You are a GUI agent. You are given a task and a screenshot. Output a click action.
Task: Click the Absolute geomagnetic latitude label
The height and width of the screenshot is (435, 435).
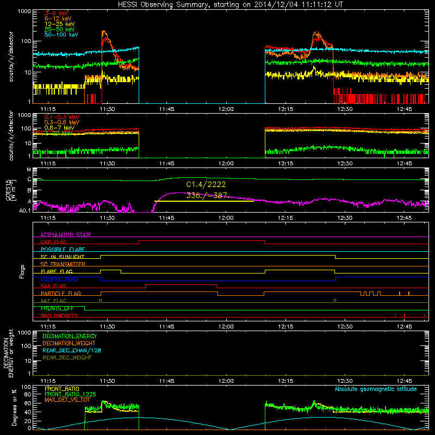[376, 389]
